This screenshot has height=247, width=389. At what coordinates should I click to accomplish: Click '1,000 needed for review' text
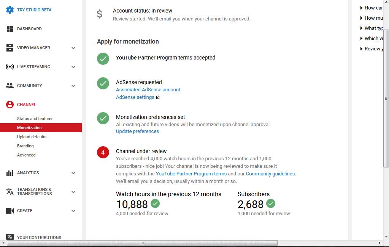[x=264, y=213]
